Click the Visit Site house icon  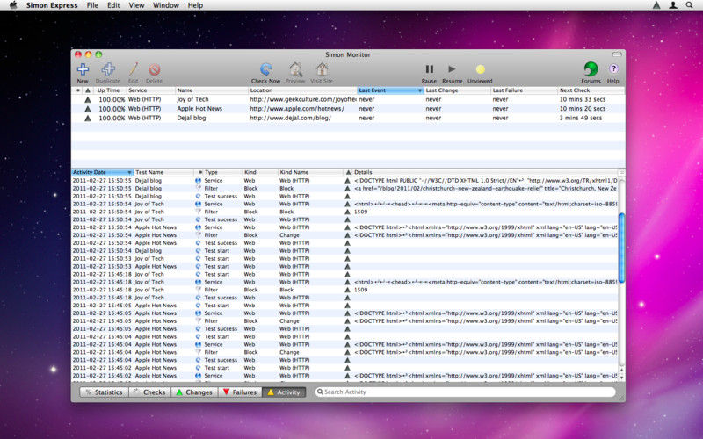322,69
